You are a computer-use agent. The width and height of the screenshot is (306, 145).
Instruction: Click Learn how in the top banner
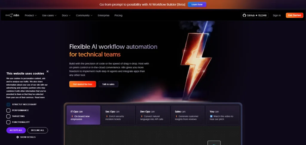[x=197, y=4]
